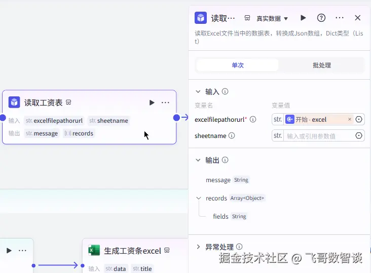
Task: Click the sheetname value input field
Action: [318, 136]
